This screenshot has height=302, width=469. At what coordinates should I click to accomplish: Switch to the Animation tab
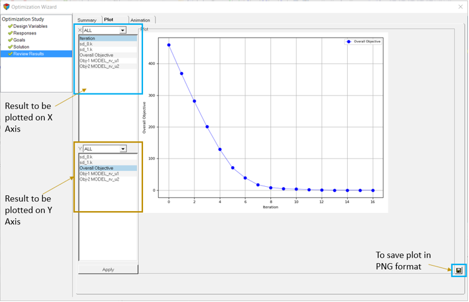(x=140, y=20)
